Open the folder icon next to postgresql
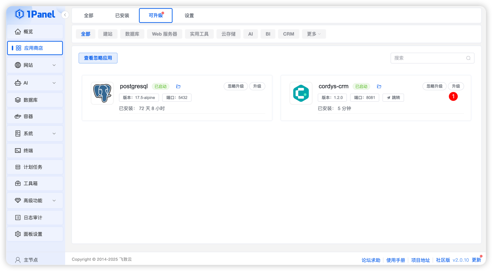492x271 pixels. point(178,86)
